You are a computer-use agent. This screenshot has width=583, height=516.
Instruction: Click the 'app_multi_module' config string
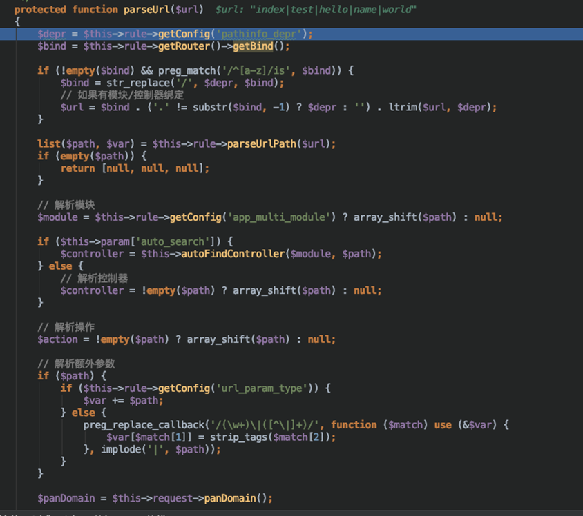pyautogui.click(x=279, y=217)
